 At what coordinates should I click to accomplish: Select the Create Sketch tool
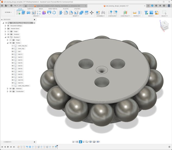(18, 12)
